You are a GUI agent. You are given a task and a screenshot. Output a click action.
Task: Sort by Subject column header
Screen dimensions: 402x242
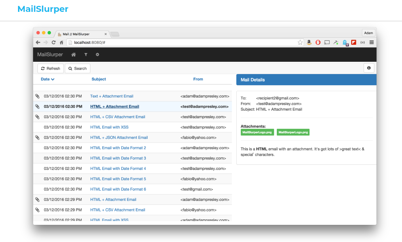click(x=99, y=79)
